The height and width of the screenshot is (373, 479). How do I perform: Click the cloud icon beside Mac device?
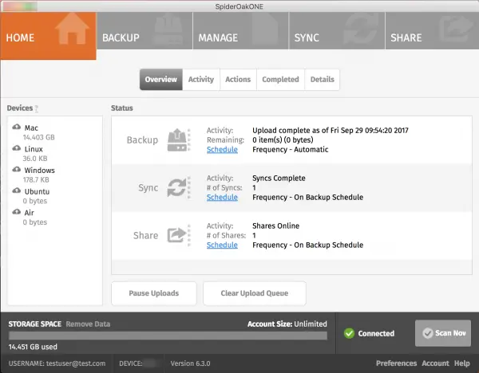17,127
